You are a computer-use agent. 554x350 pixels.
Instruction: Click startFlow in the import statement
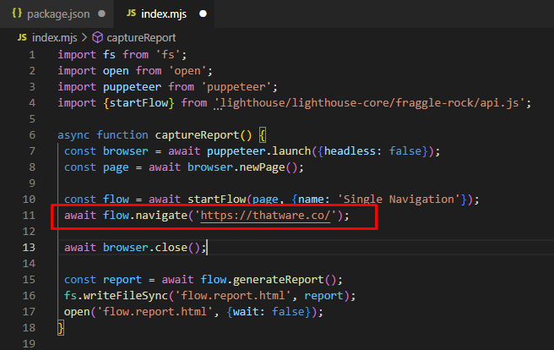coord(138,103)
